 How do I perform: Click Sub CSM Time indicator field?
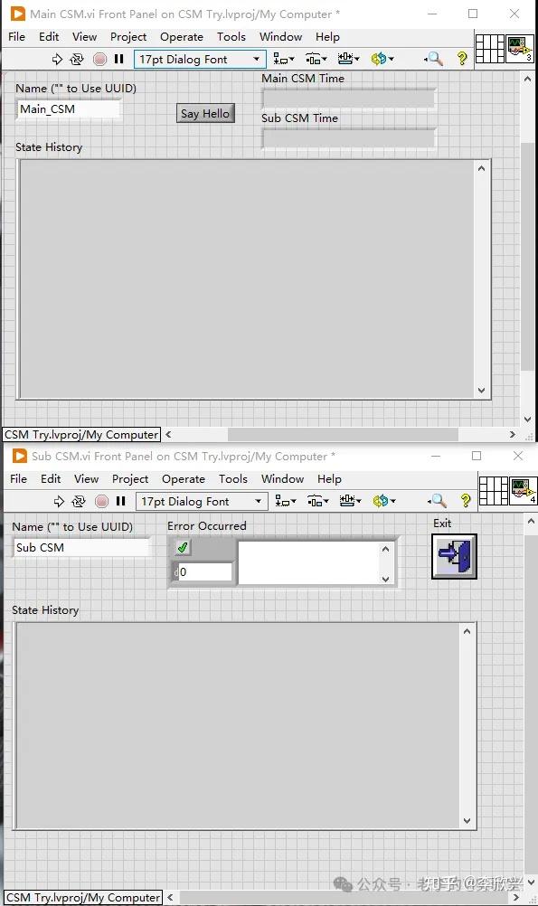click(348, 138)
